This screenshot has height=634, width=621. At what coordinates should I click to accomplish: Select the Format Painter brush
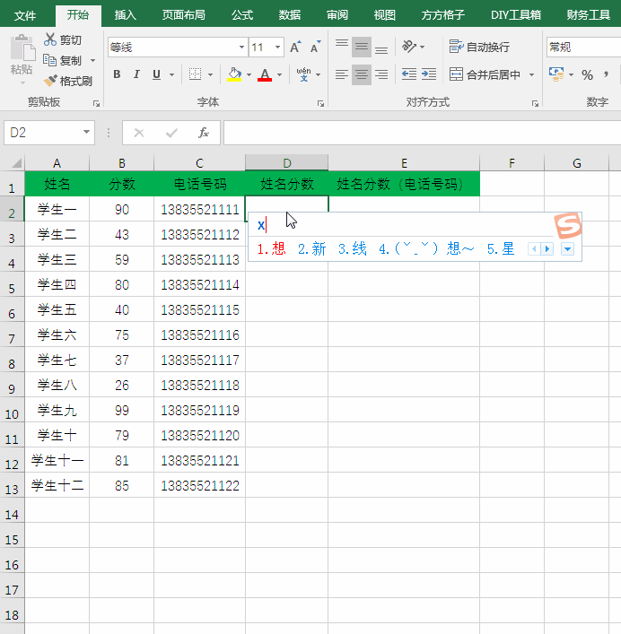(x=50, y=81)
